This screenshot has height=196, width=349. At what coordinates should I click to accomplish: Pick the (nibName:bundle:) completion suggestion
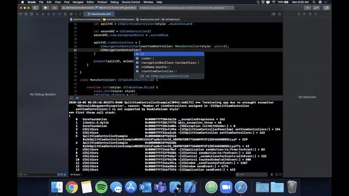169,67
